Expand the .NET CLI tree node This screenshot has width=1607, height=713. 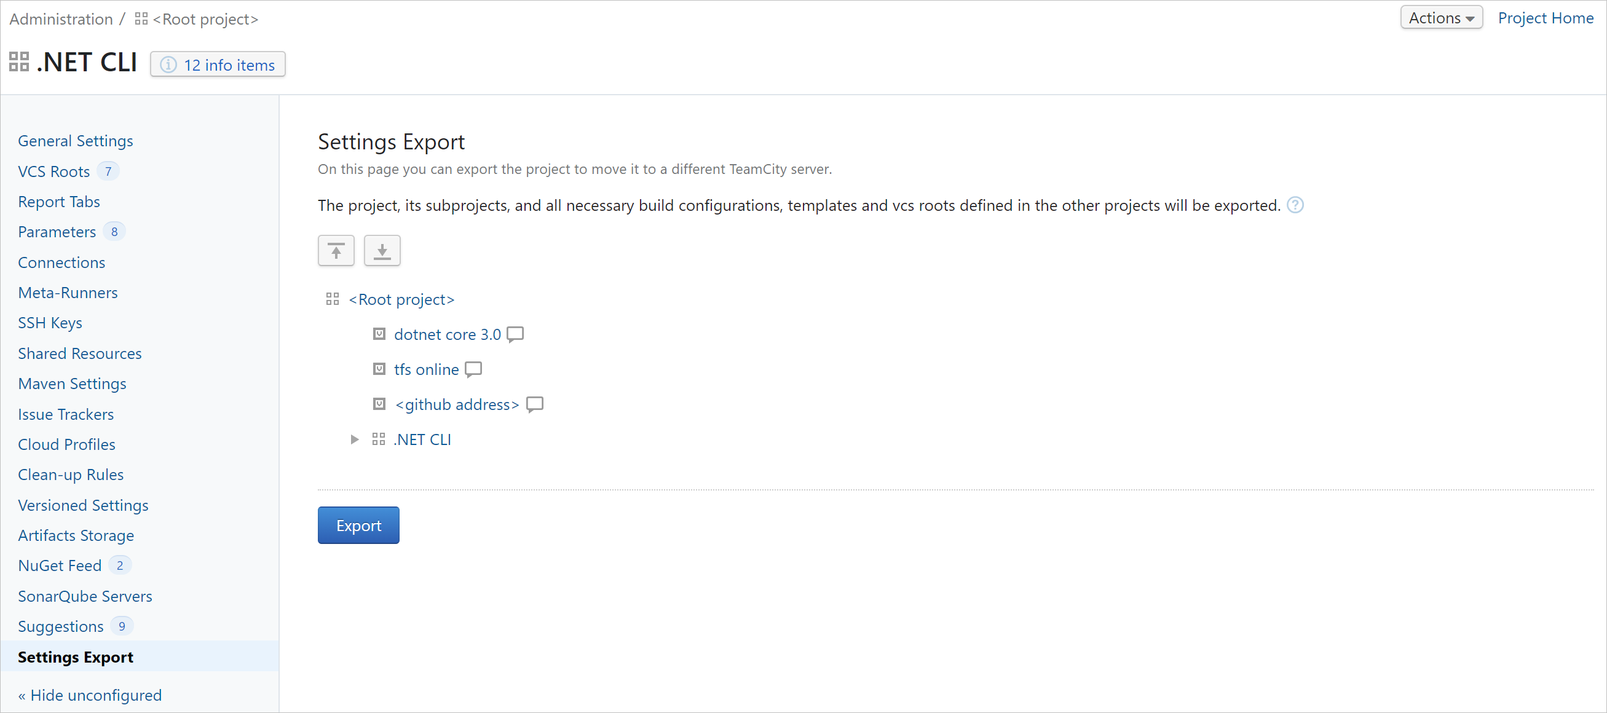(x=352, y=439)
